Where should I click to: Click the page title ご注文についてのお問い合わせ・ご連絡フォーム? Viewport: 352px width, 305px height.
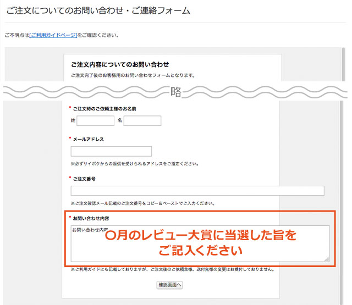[x=98, y=10]
